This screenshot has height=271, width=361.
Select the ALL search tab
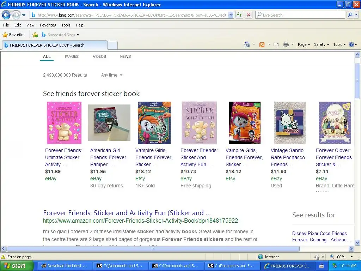click(47, 57)
